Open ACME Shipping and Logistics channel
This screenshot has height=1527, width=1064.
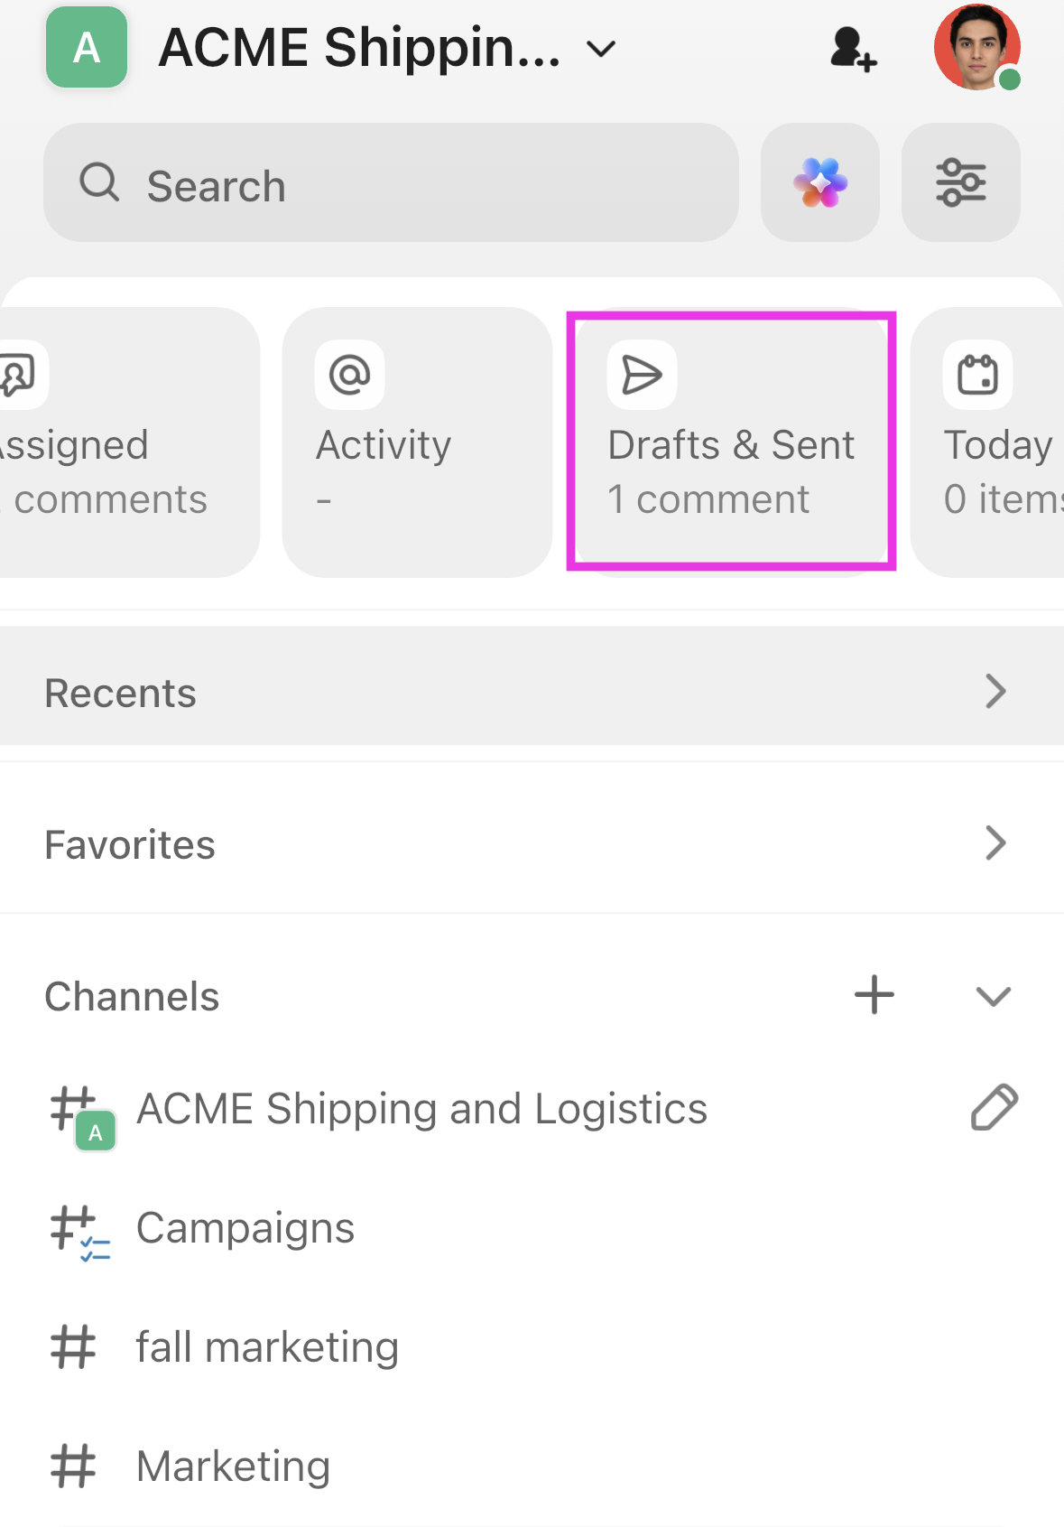coord(421,1109)
